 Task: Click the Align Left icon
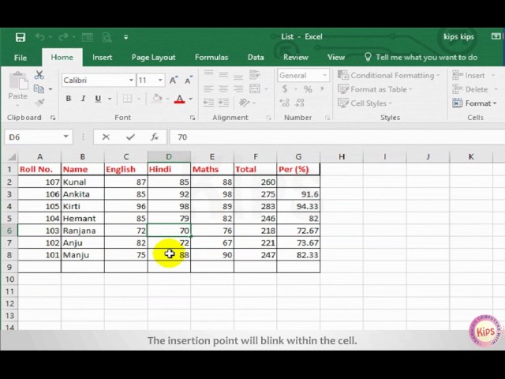[208, 88]
